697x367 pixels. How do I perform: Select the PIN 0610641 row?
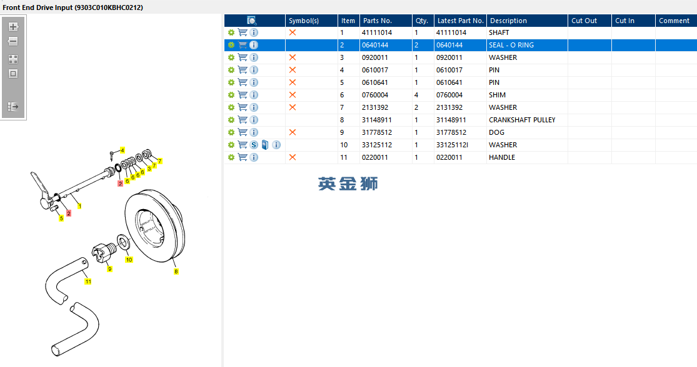[x=461, y=82]
